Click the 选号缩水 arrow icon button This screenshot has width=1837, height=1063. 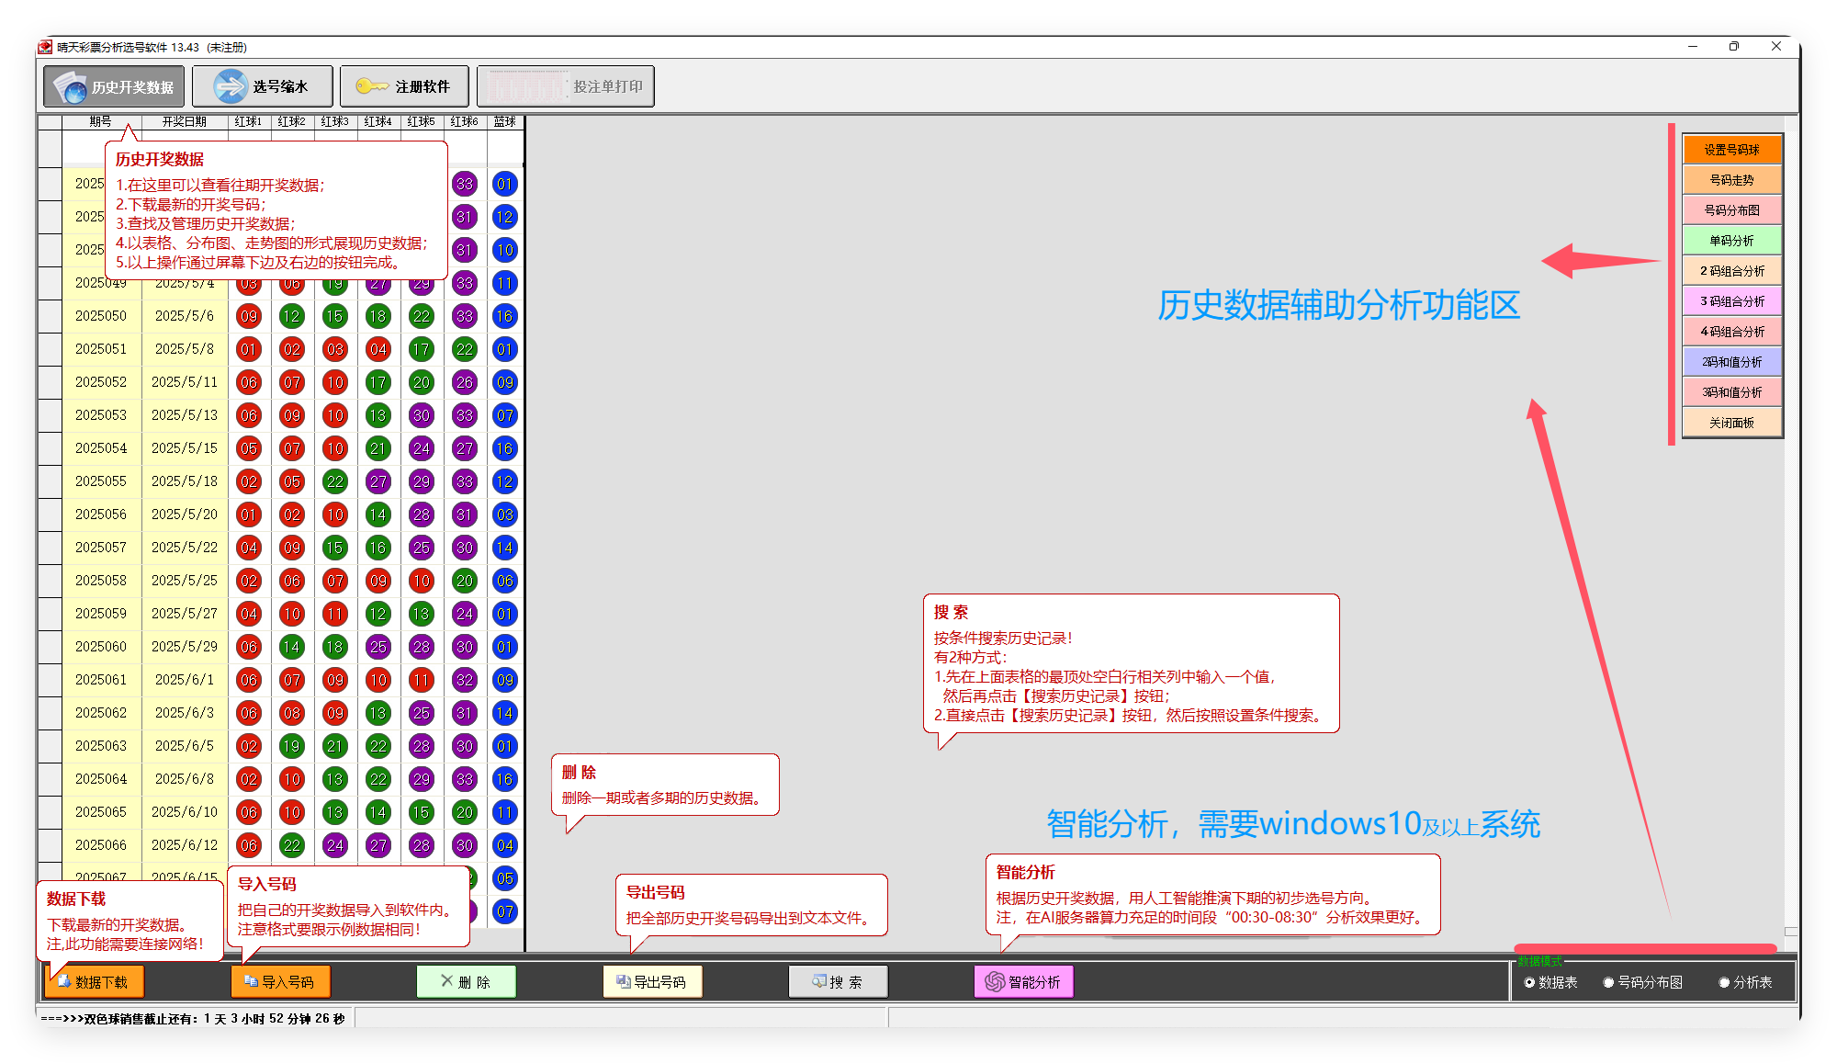(263, 86)
